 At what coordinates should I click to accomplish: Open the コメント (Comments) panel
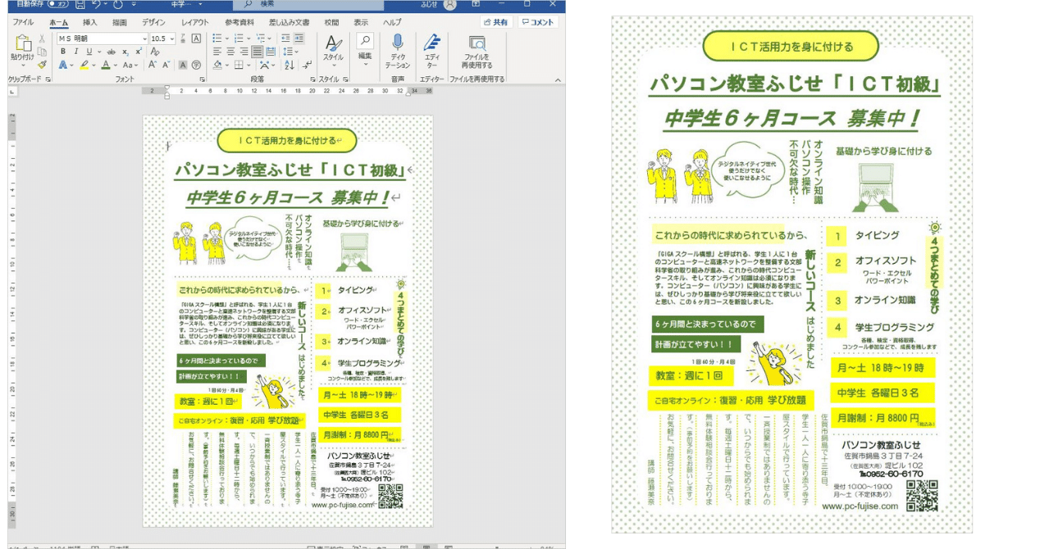538,22
